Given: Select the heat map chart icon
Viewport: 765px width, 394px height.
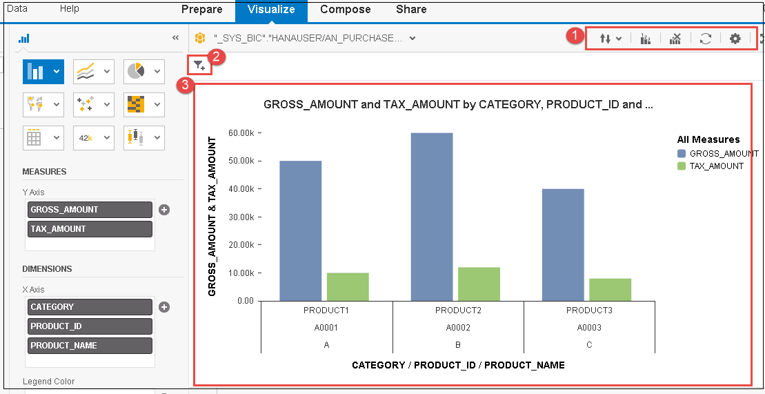Looking at the screenshot, I should coord(136,104).
